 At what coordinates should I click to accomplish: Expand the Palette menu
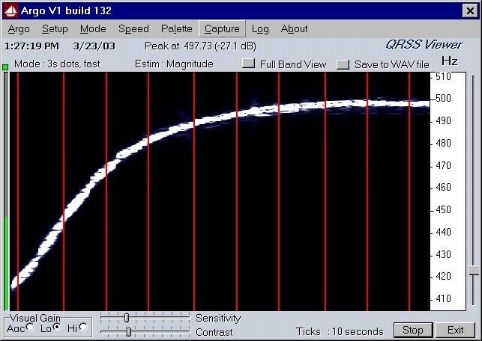click(x=177, y=29)
